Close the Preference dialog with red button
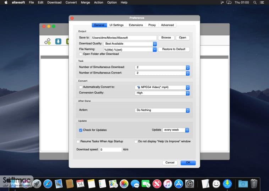The image size is (269, 191). tap(72, 18)
